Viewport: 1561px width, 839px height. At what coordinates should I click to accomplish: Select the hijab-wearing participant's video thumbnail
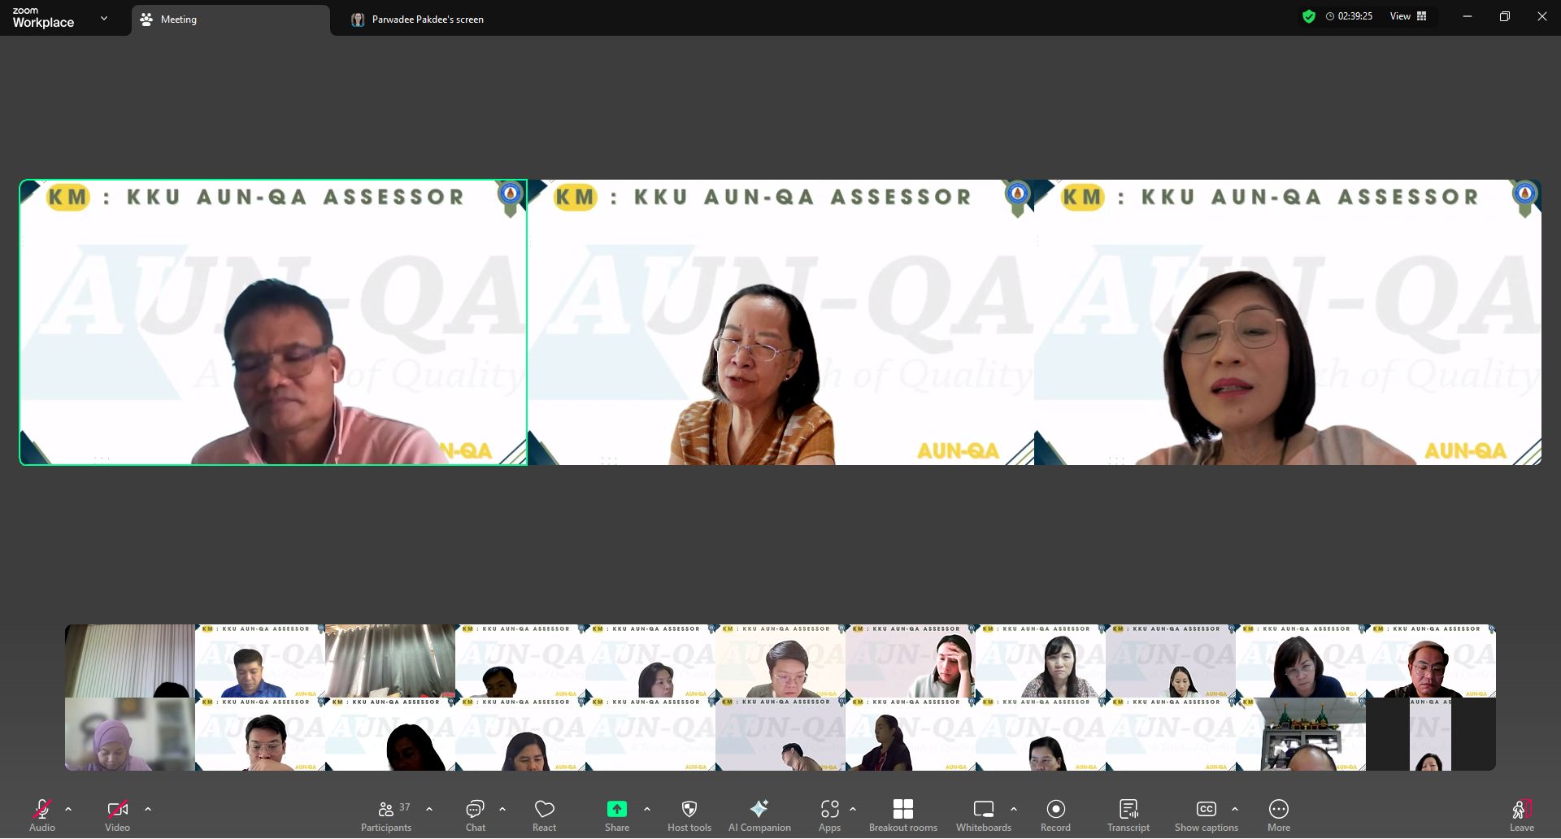tap(130, 735)
